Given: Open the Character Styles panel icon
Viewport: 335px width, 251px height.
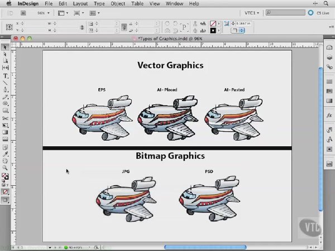Looking at the screenshot, I should pos(329,139).
